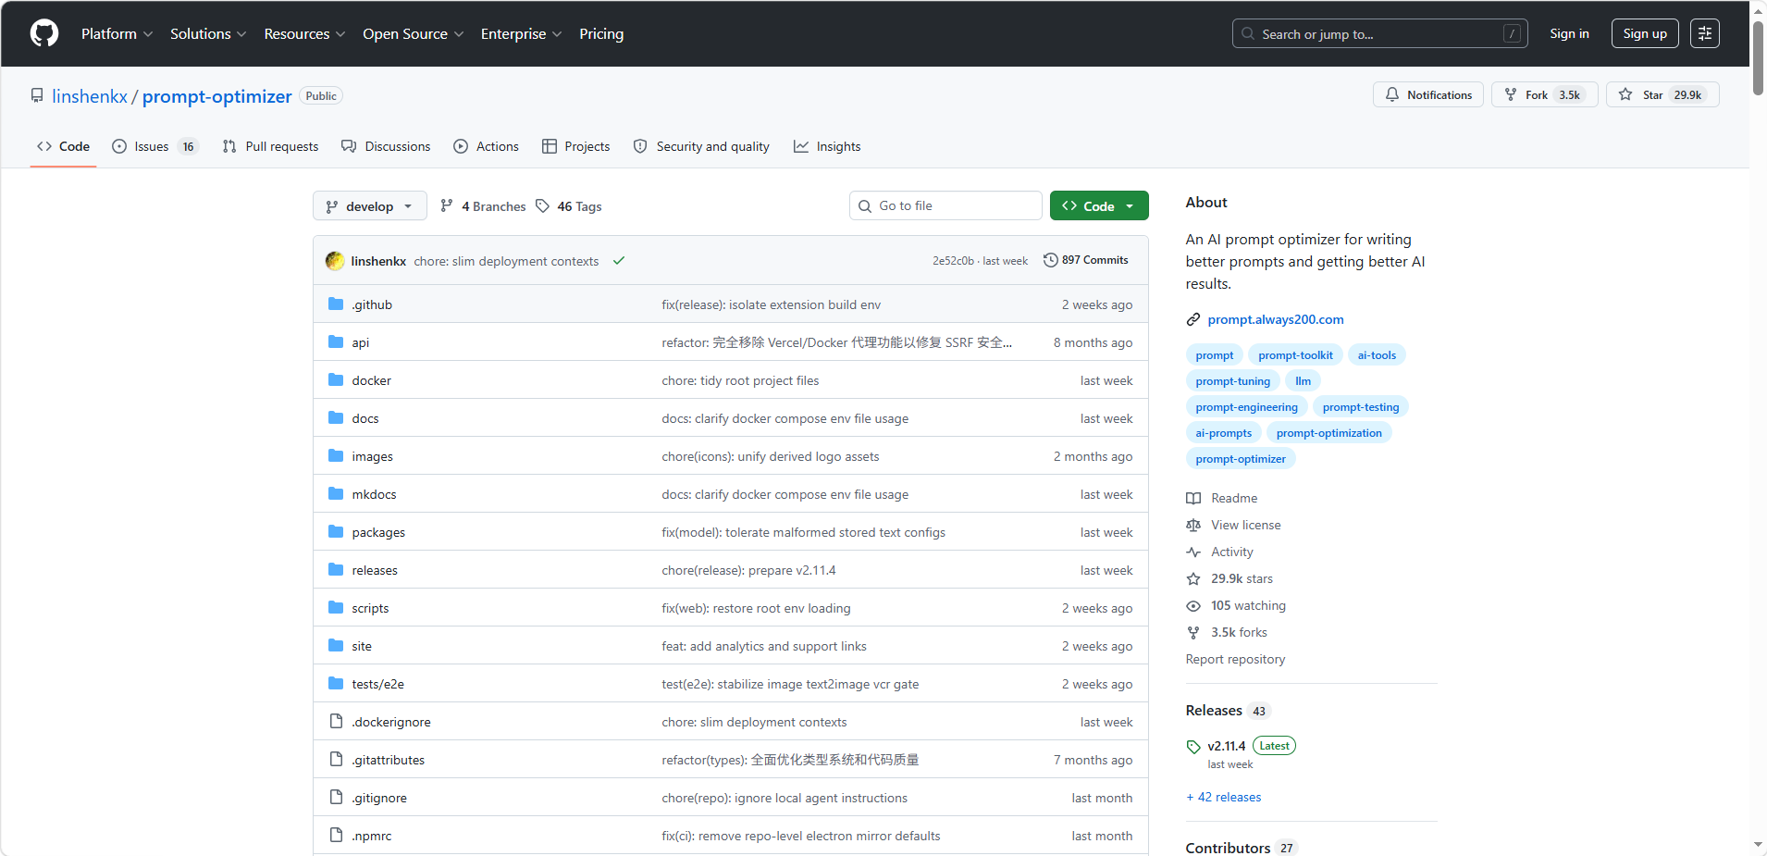1767x856 pixels.
Task: Click the branches icon beside 4 Branches
Action: [x=447, y=205]
